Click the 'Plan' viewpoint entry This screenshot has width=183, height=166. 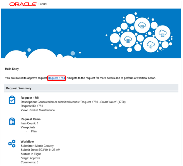click(34, 131)
